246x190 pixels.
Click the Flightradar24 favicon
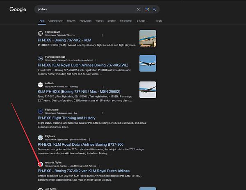tap(40, 33)
